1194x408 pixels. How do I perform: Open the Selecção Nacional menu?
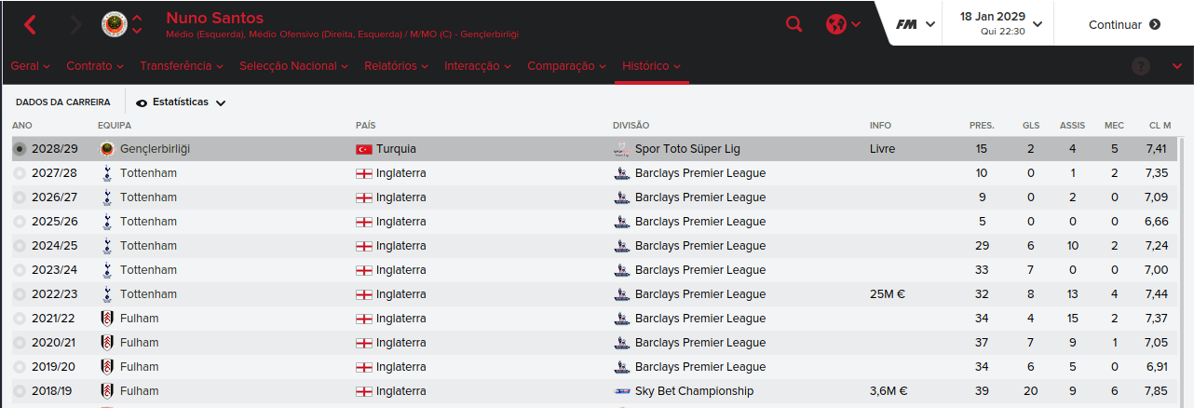click(293, 66)
